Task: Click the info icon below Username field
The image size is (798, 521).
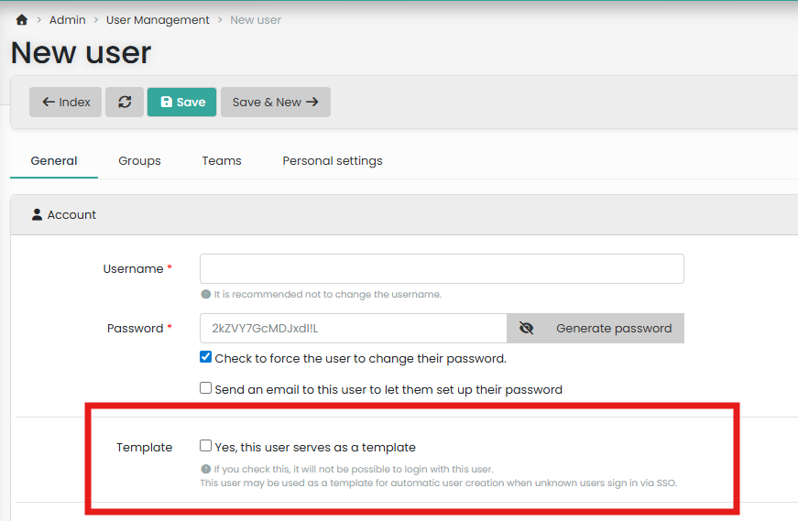Action: 206,295
